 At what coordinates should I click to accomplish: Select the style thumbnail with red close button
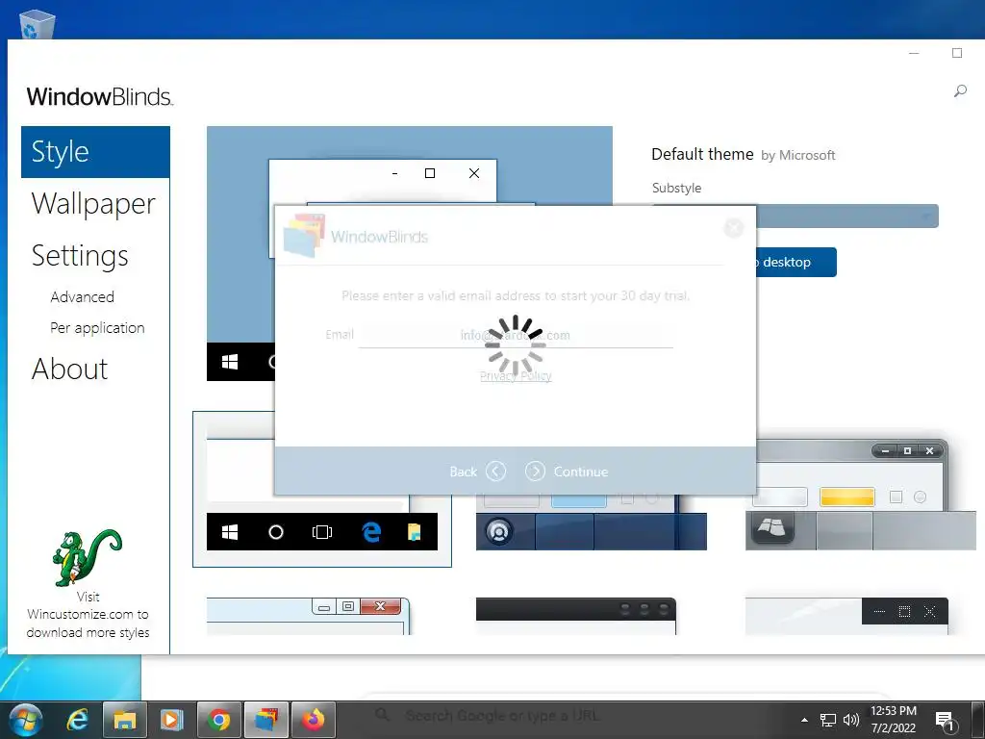tap(308, 616)
